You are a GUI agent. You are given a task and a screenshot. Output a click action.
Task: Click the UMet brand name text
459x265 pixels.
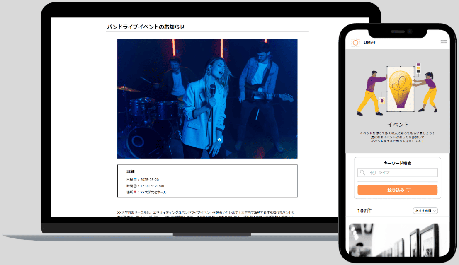[369, 43]
